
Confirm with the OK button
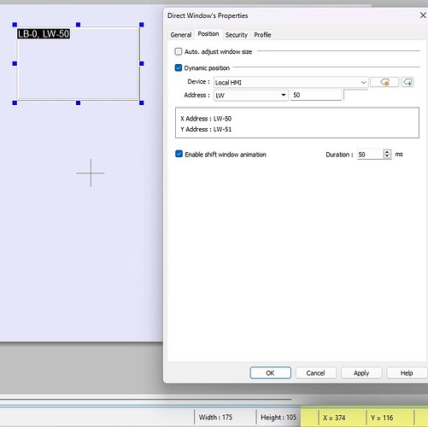pyautogui.click(x=270, y=373)
